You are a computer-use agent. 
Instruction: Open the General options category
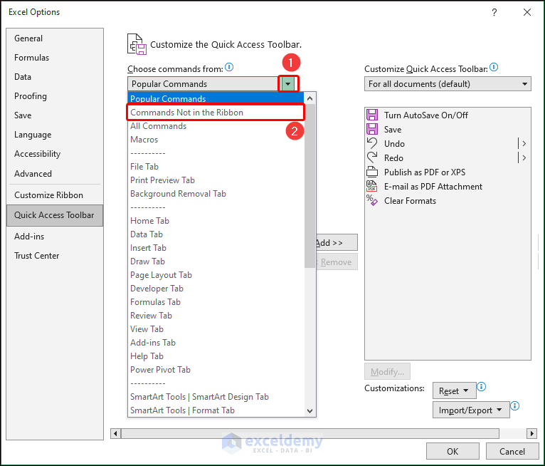click(x=55, y=38)
